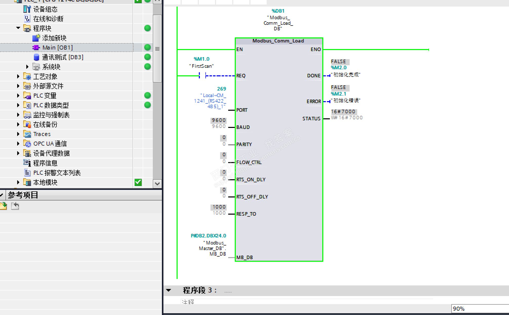Click the Device configuration icon (设备组态)
509x315 pixels.
click(x=27, y=9)
